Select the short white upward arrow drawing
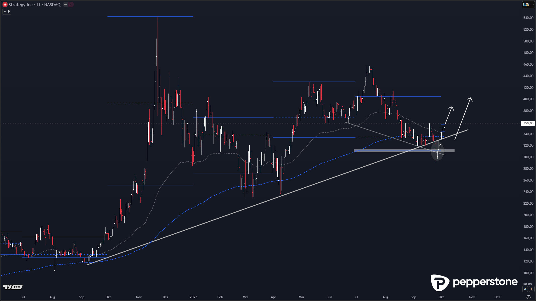Screen dimensions: 536x301 [449, 114]
